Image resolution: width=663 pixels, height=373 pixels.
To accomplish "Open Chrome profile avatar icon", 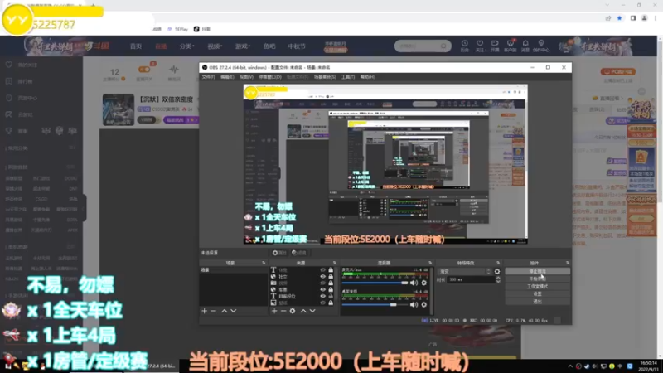I will pyautogui.click(x=645, y=18).
